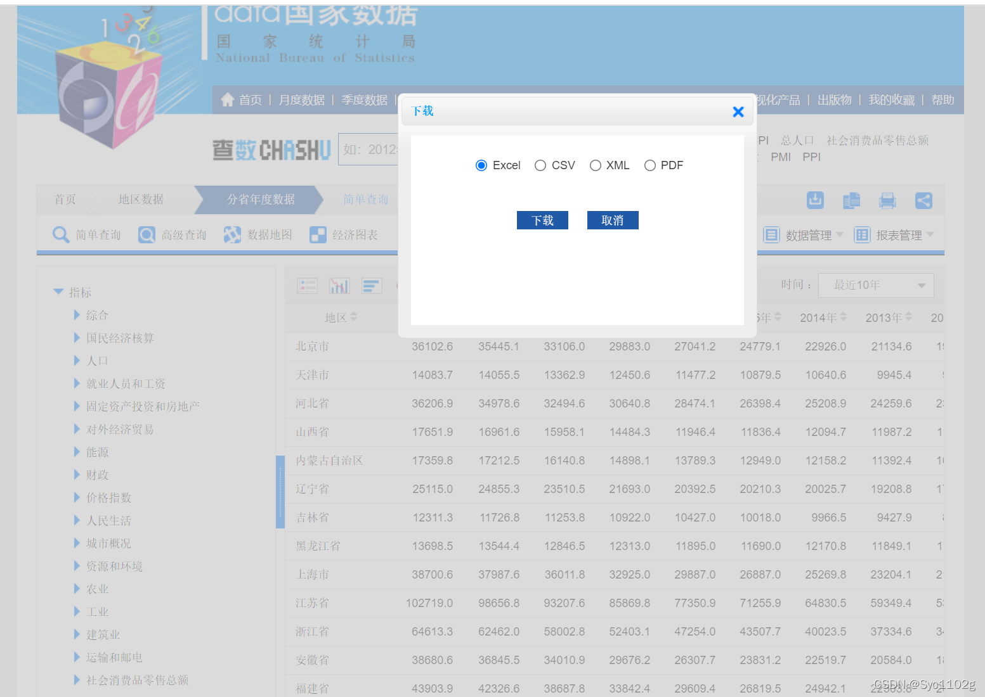This screenshot has height=697, width=985.
Task: Select the CSV format radio button
Action: pos(540,165)
